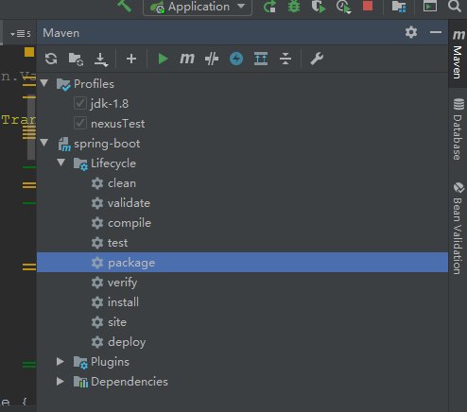Image resolution: width=467 pixels, height=412 pixels.
Task: Select the install lifecycle goal
Action: pyautogui.click(x=242, y=302)
